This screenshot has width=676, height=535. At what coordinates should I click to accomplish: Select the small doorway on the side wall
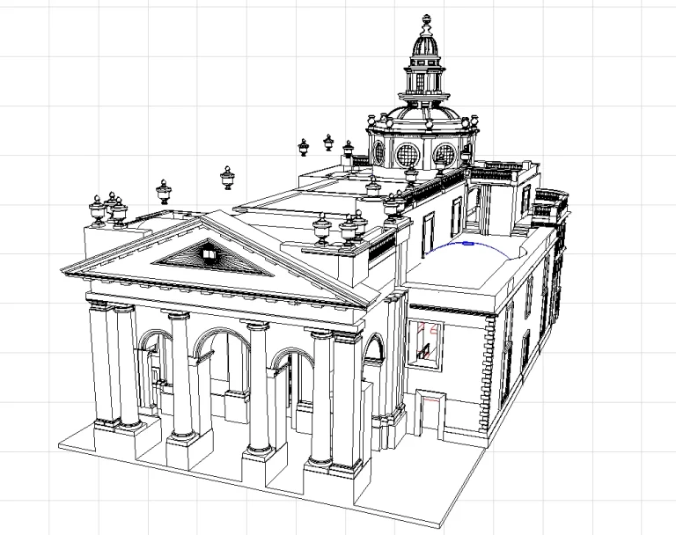click(431, 413)
